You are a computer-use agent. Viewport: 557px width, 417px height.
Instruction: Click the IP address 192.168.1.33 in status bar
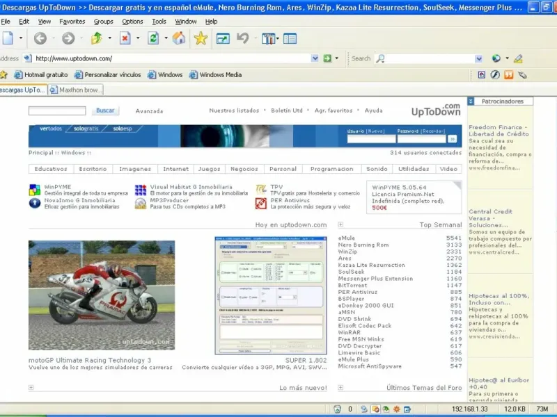pyautogui.click(x=469, y=409)
